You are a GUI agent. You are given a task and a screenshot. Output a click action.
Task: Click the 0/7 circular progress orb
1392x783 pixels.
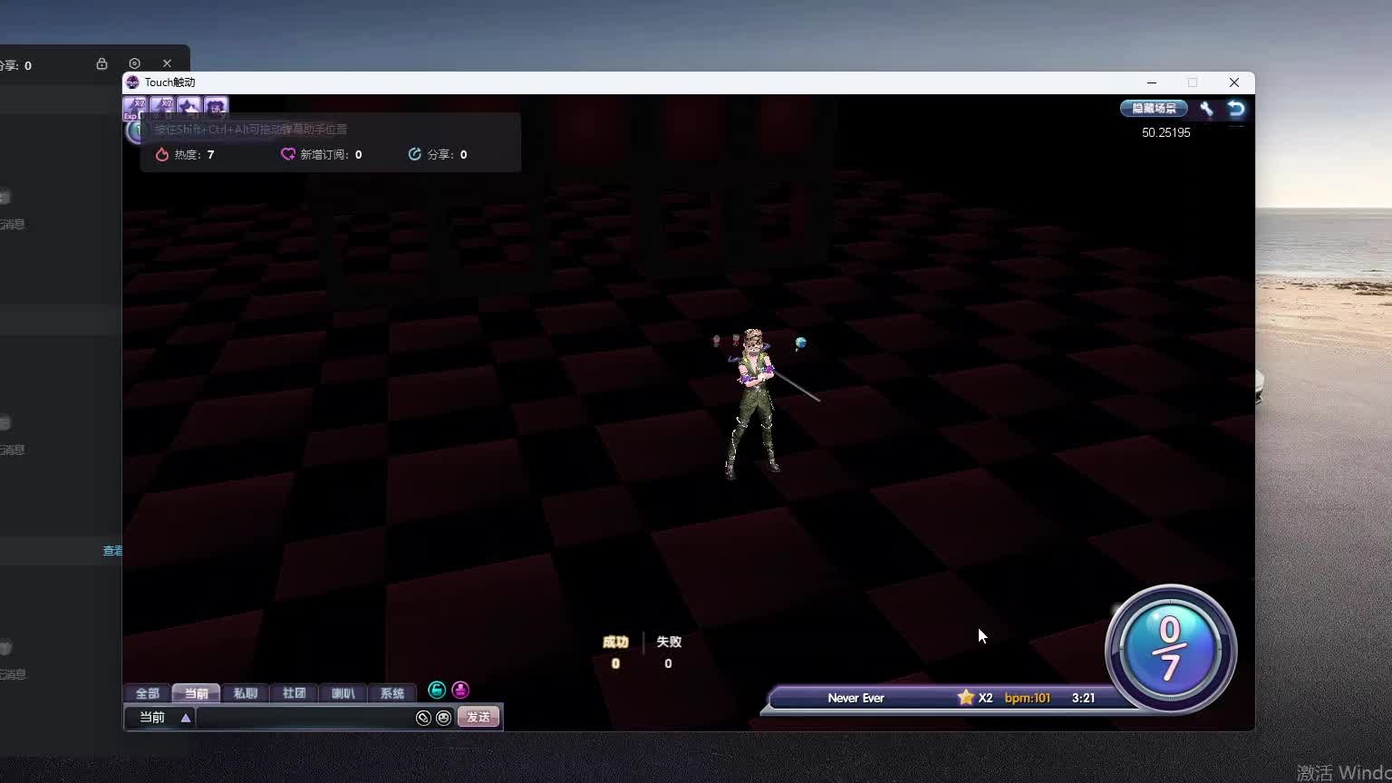pos(1170,649)
